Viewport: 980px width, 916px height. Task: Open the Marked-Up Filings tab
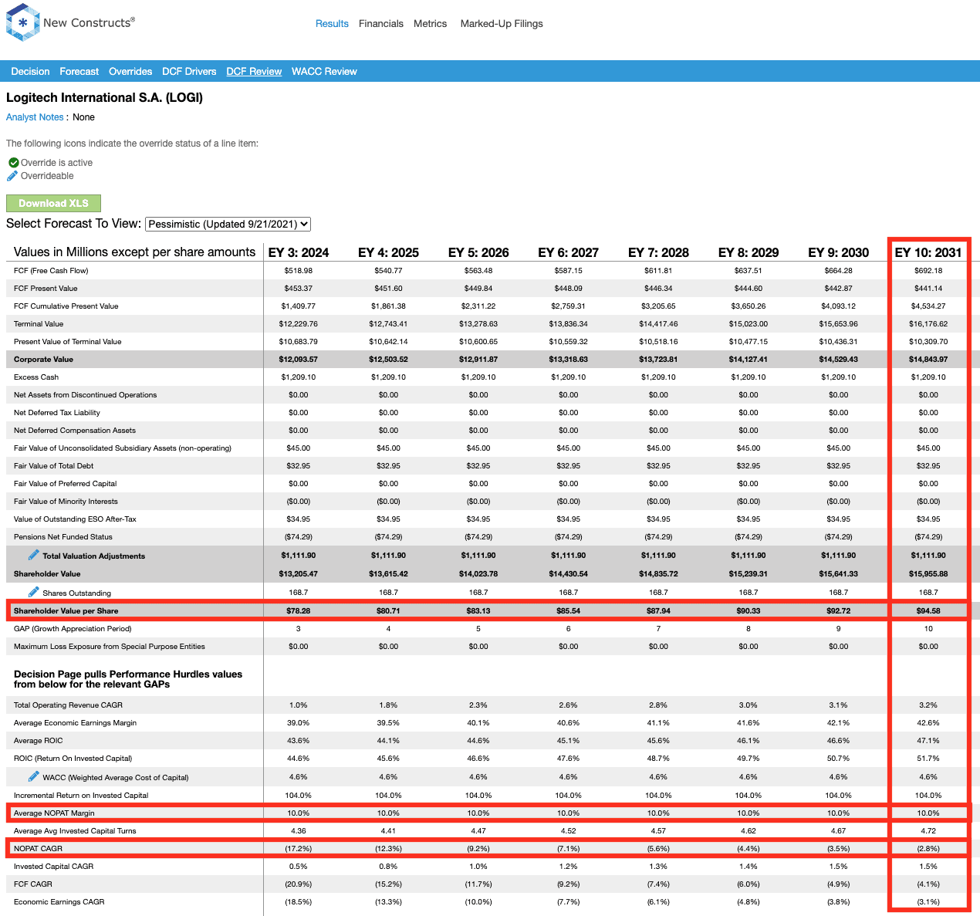pyautogui.click(x=502, y=24)
